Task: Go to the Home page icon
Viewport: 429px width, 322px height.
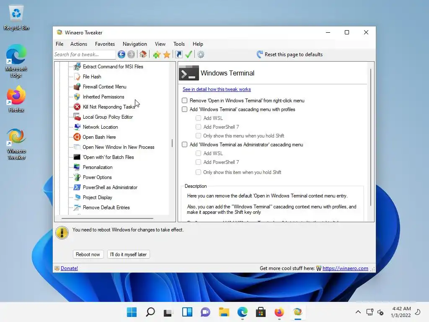Action: coord(143,54)
